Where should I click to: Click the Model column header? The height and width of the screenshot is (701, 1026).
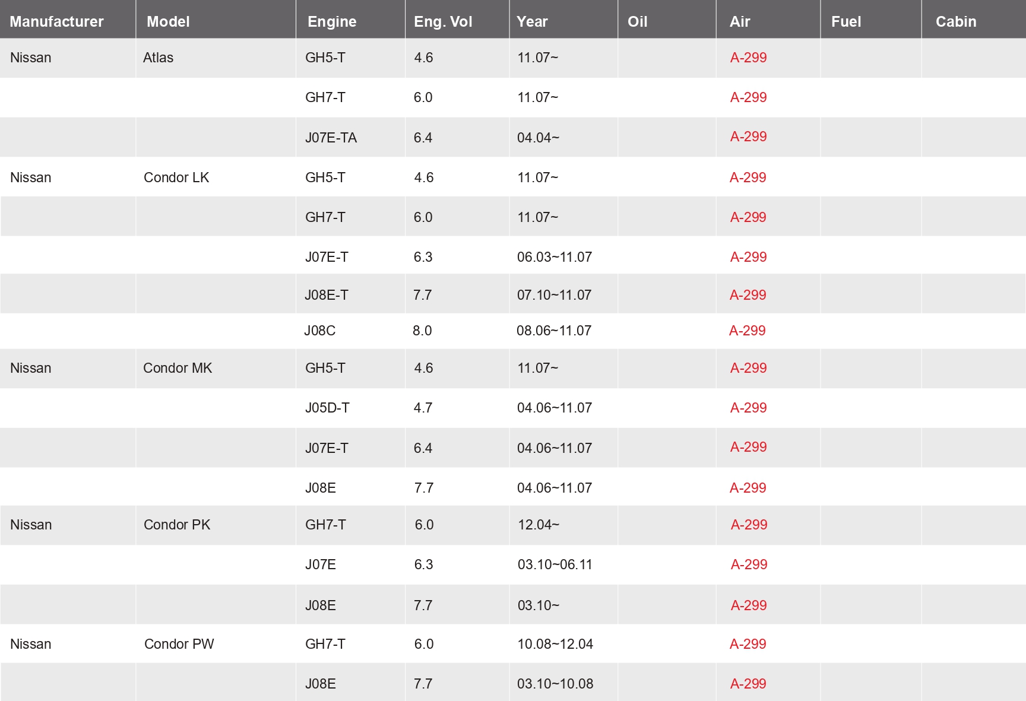click(x=168, y=21)
